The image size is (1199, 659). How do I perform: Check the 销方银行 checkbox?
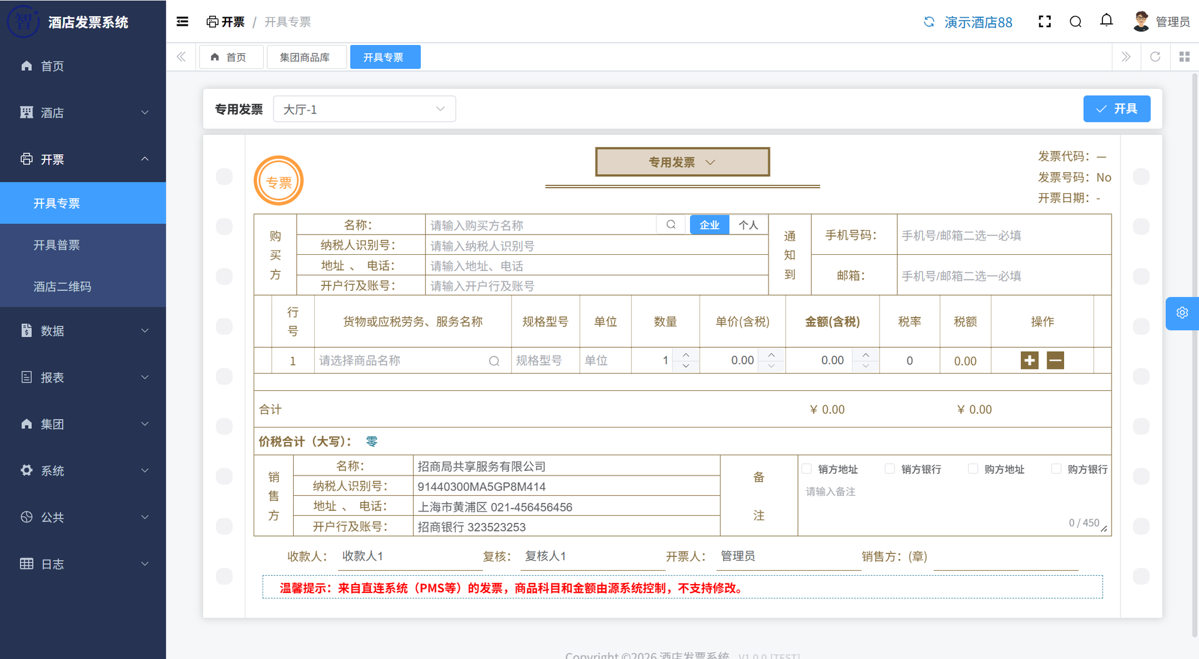[890, 469]
